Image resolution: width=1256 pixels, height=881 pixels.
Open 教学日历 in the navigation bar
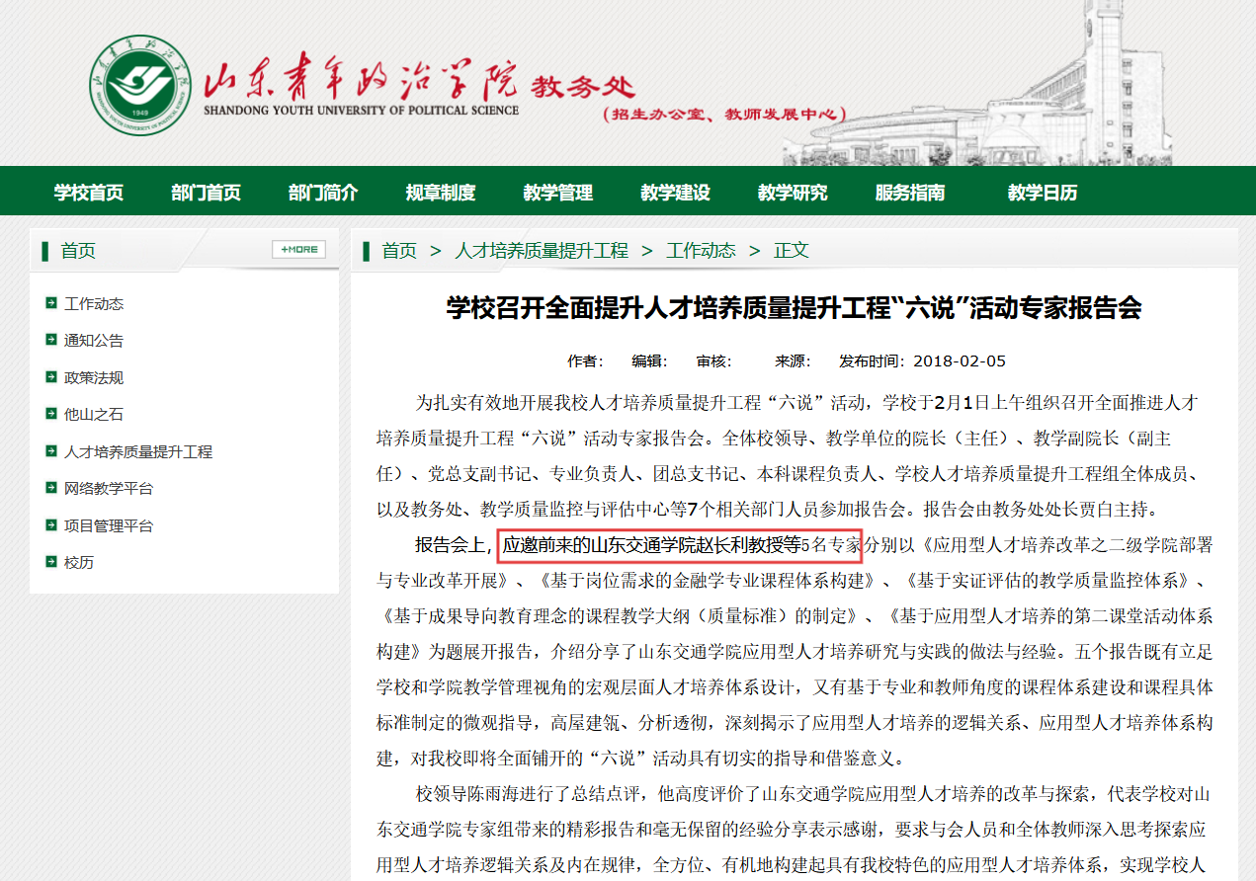(1043, 193)
